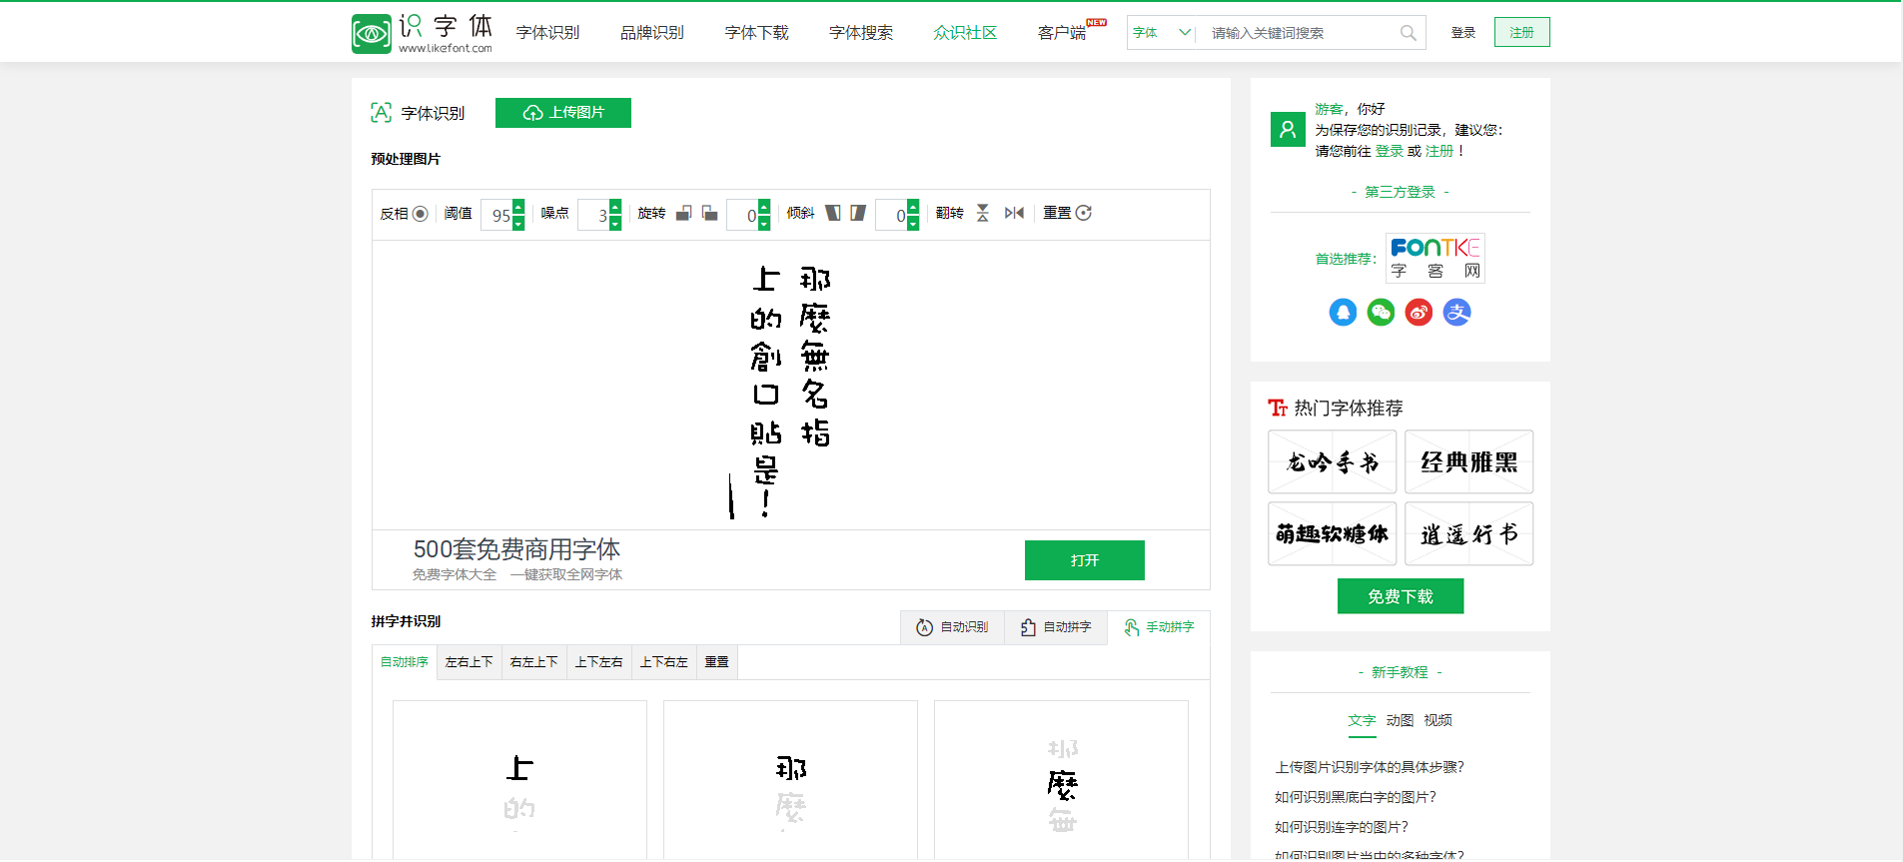The width and height of the screenshot is (1903, 862).
Task: Open the 龙吟手书 font thumbnail
Action: pos(1333,461)
